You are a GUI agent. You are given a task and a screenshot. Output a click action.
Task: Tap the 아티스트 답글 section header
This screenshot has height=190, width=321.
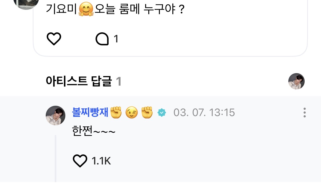click(x=79, y=81)
